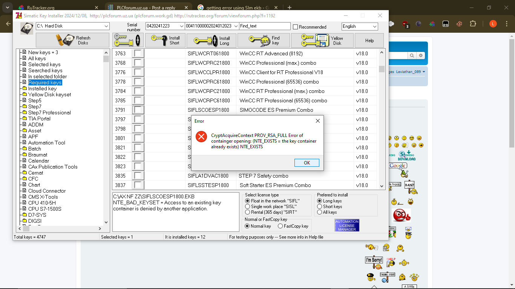Open the browser Extensions puzzle icon

pos(473,24)
